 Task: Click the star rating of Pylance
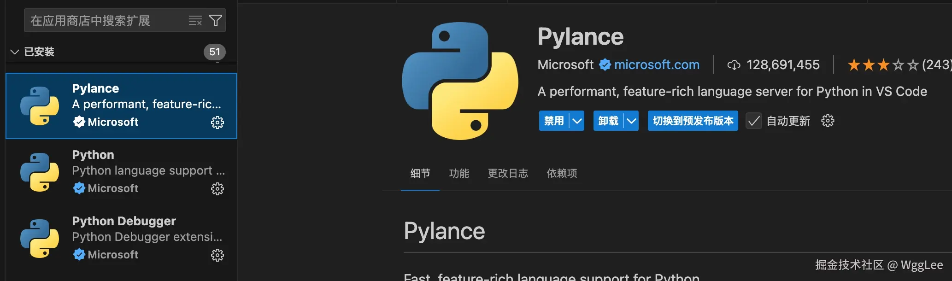coord(883,65)
